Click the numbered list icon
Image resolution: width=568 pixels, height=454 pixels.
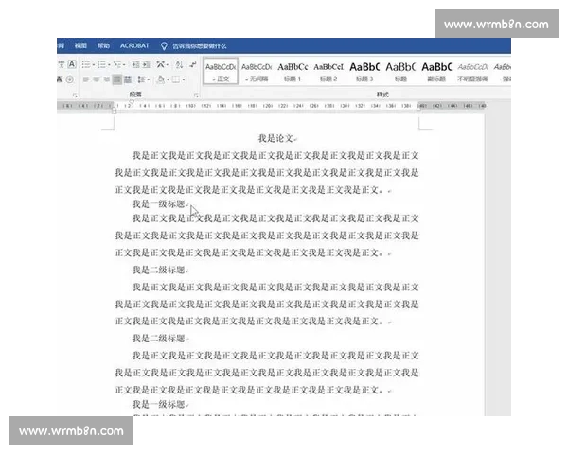pos(101,65)
